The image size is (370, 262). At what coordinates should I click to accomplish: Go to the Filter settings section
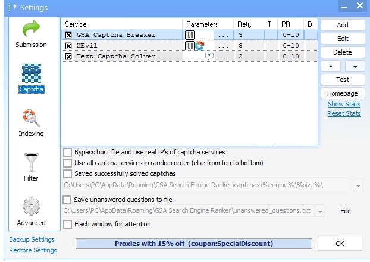[x=31, y=166]
